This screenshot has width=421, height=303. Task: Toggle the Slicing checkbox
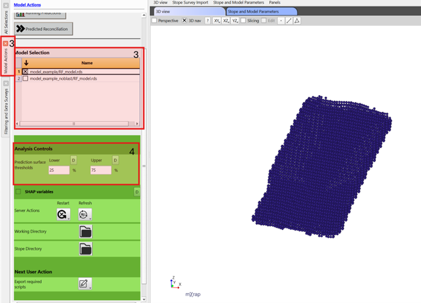(x=243, y=21)
